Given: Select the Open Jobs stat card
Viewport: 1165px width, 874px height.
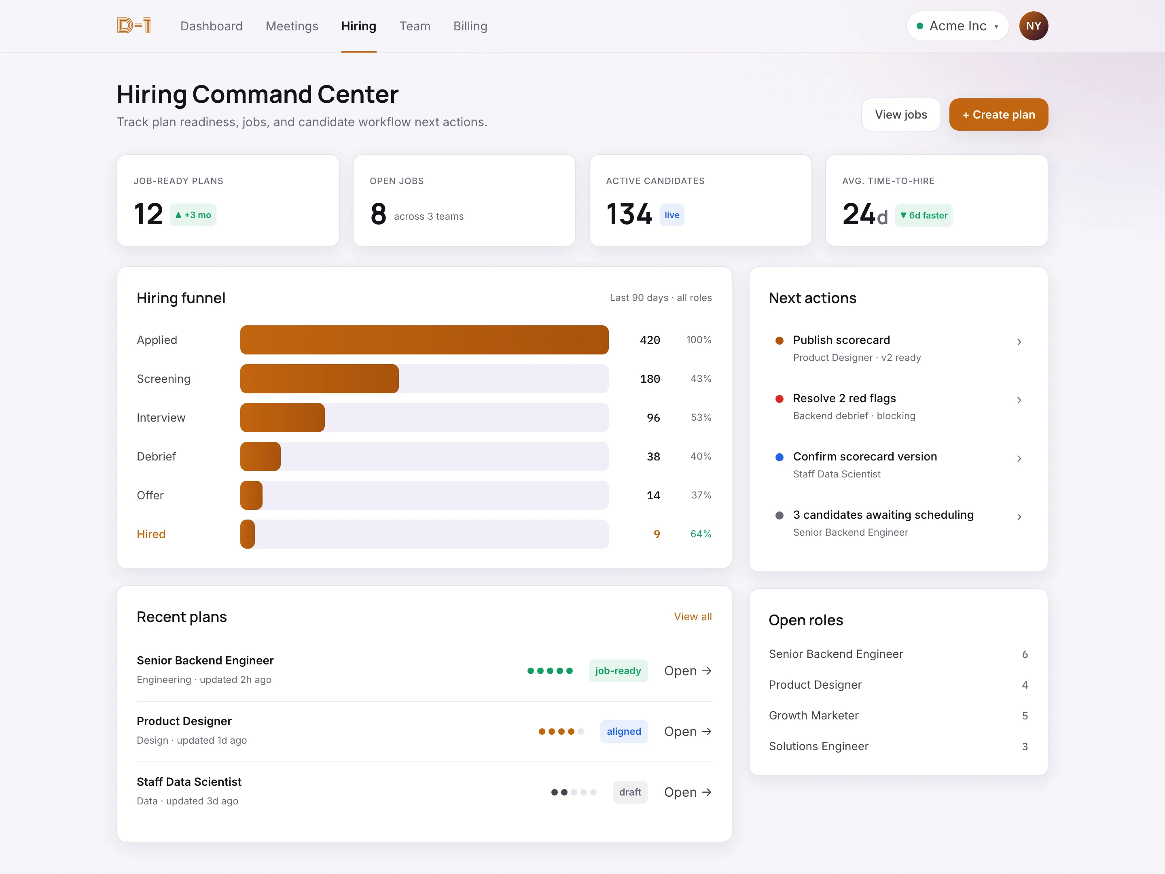Looking at the screenshot, I should pos(464,200).
